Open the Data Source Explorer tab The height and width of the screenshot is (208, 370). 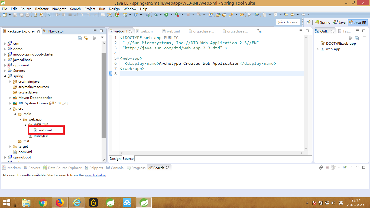[62, 168]
